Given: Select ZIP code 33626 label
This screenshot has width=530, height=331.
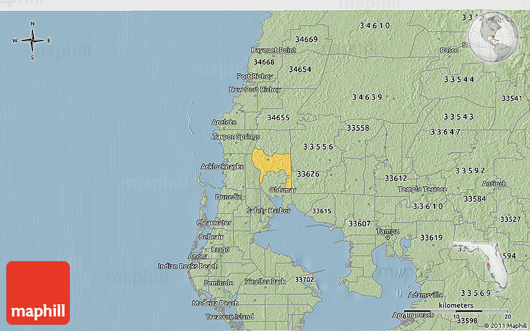Looking at the screenshot, I should [x=308, y=174].
